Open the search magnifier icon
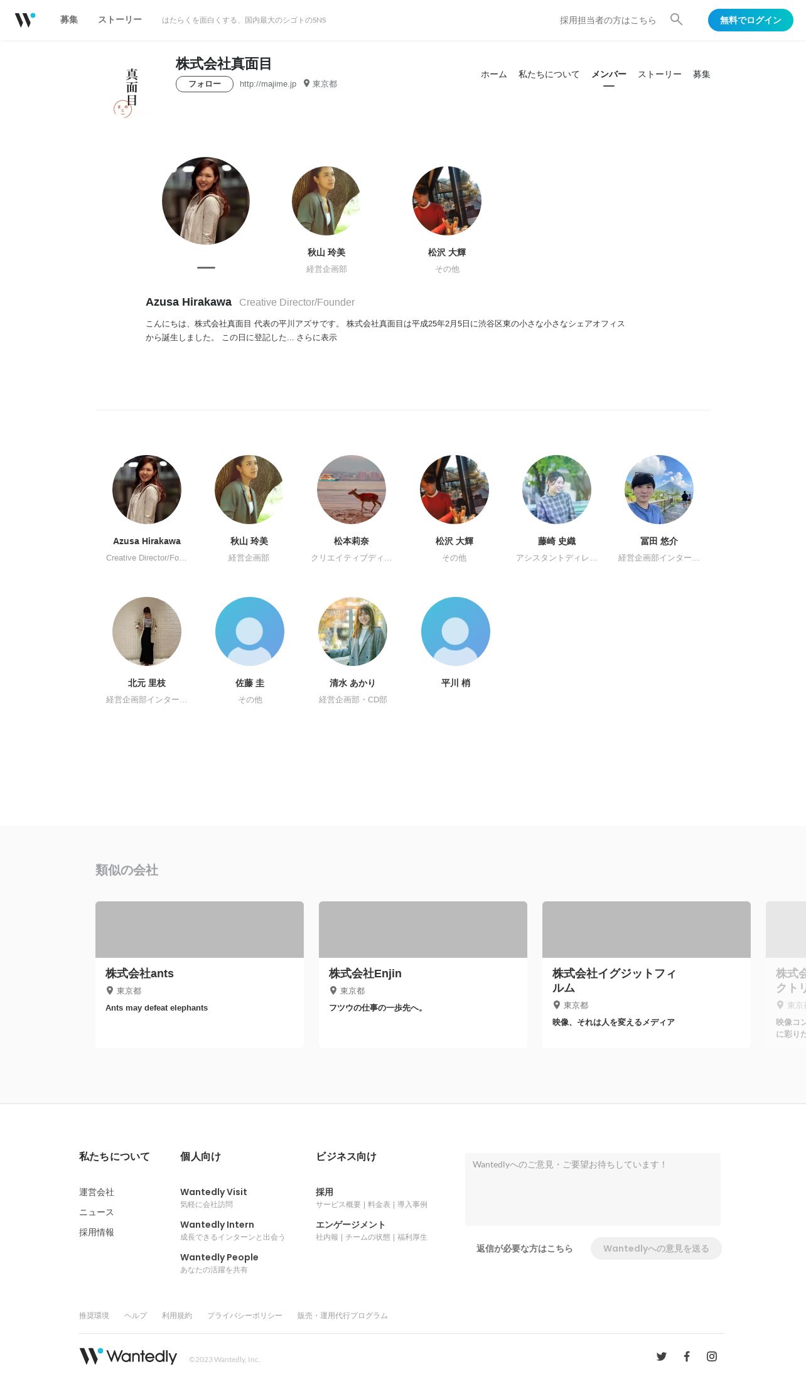This screenshot has height=1379, width=806. (x=676, y=19)
